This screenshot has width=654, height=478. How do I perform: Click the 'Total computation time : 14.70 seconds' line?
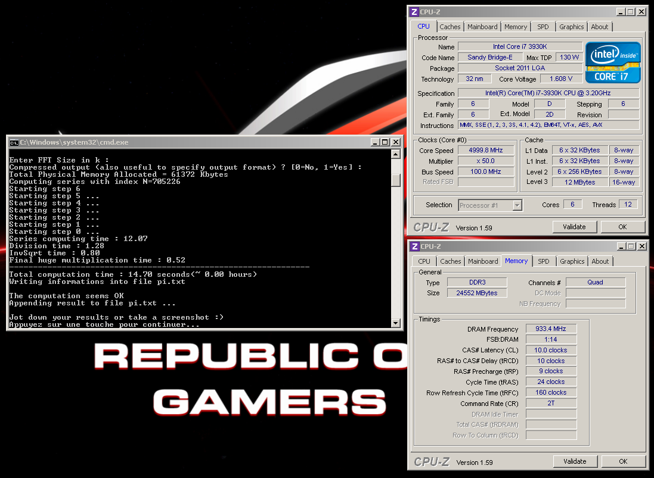133,274
